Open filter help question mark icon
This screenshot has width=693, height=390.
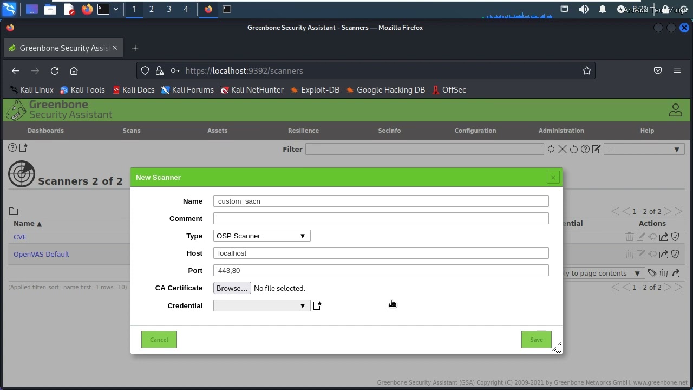[x=585, y=149]
